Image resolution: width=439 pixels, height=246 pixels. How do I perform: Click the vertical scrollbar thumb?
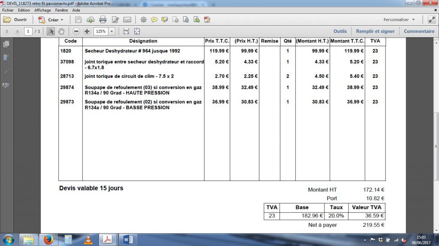(436, 146)
